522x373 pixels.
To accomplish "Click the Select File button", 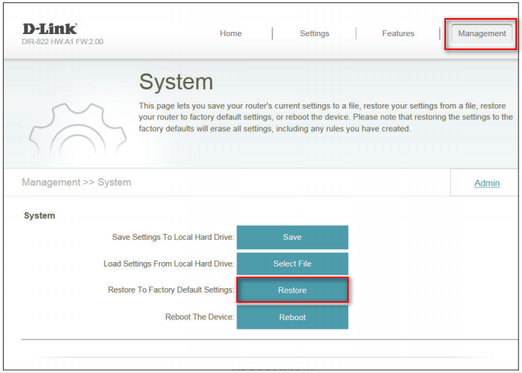I will click(x=292, y=264).
